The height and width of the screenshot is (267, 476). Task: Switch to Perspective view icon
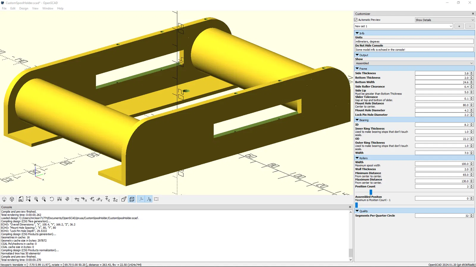click(124, 199)
